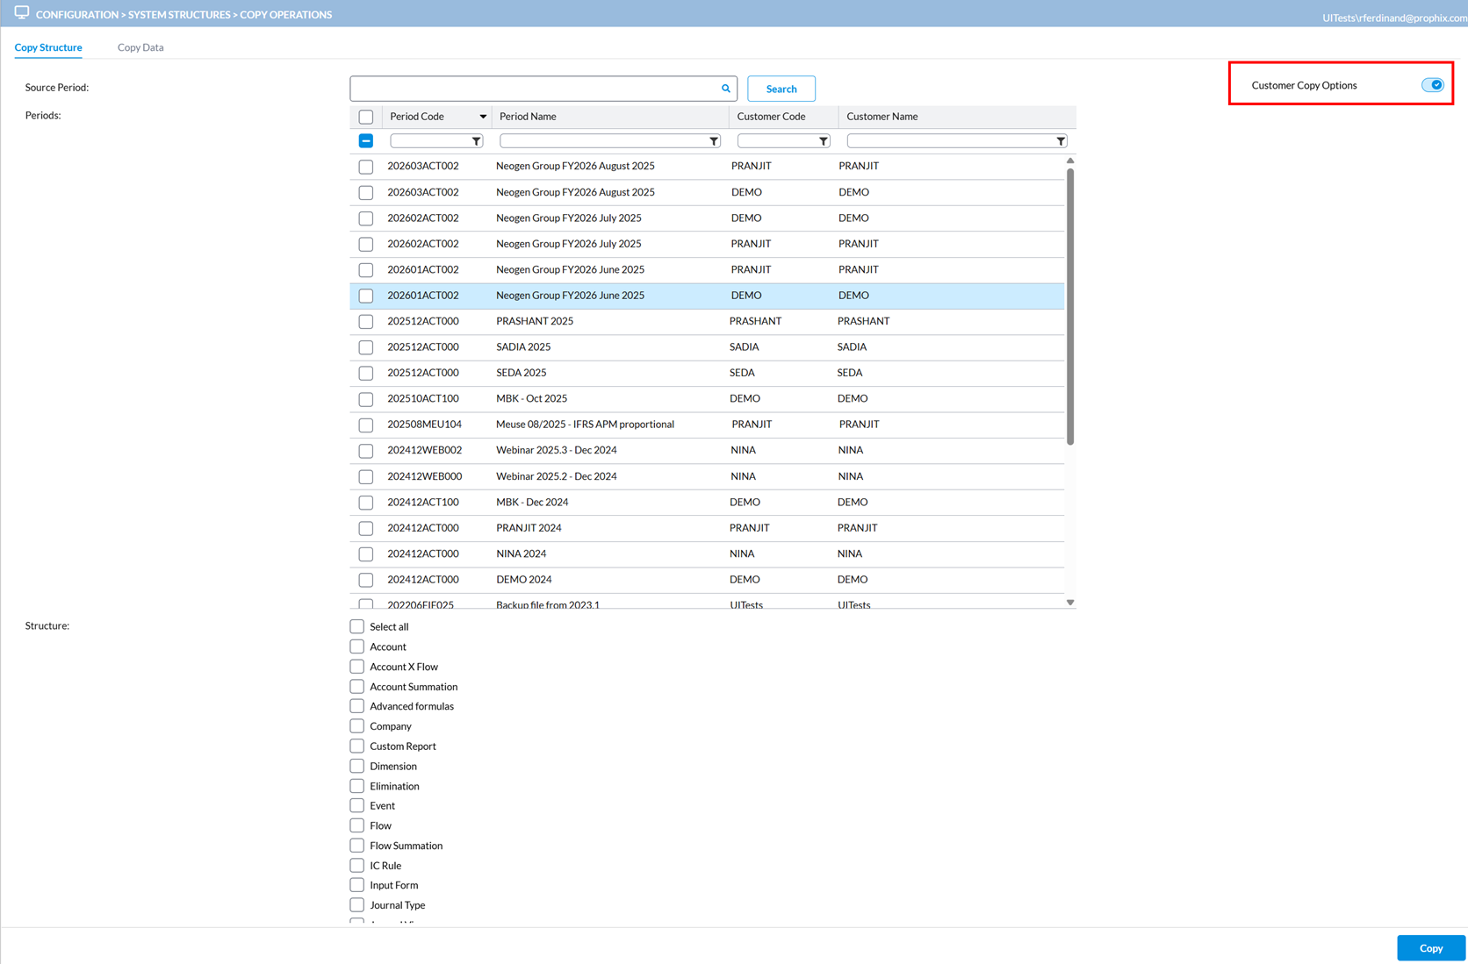This screenshot has height=964, width=1468.
Task: Select the Copy Structure tab
Action: coord(48,47)
